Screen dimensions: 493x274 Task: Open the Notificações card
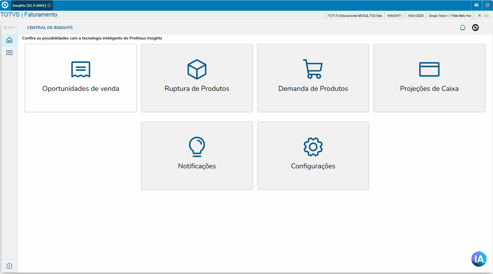click(197, 156)
